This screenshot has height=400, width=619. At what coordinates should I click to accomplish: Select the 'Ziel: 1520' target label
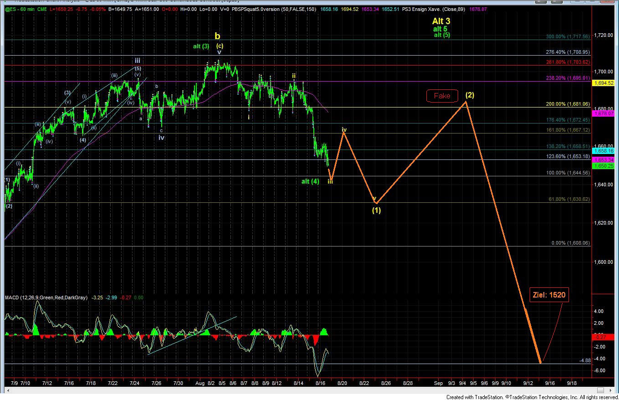[549, 295]
